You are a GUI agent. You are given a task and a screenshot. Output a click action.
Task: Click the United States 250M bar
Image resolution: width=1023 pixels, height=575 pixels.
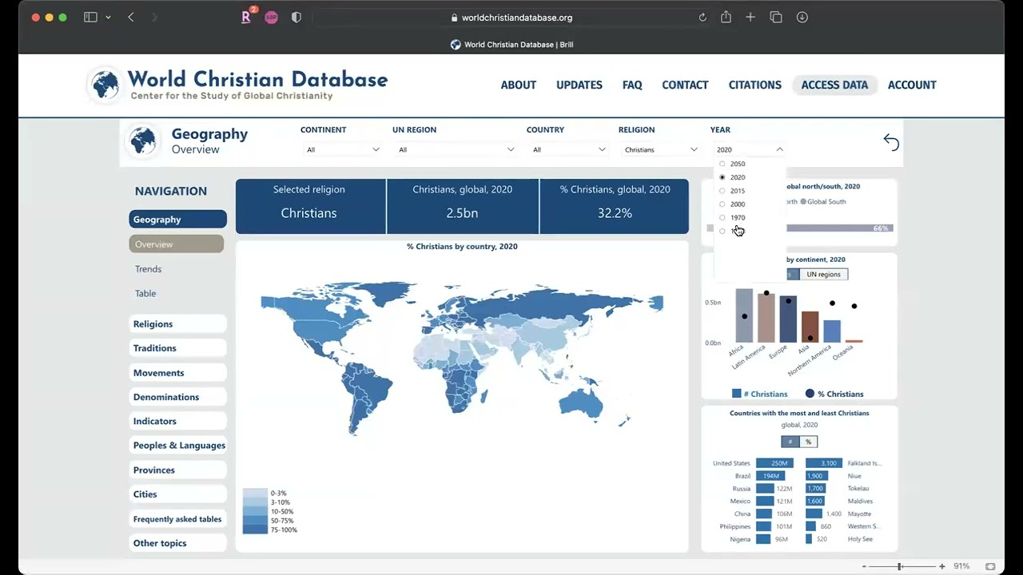775,463
